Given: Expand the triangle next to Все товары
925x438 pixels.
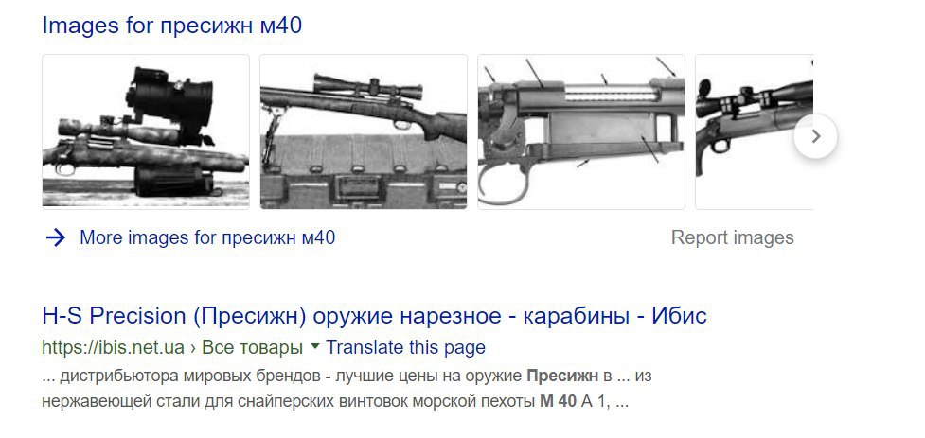Looking at the screenshot, I should [314, 346].
